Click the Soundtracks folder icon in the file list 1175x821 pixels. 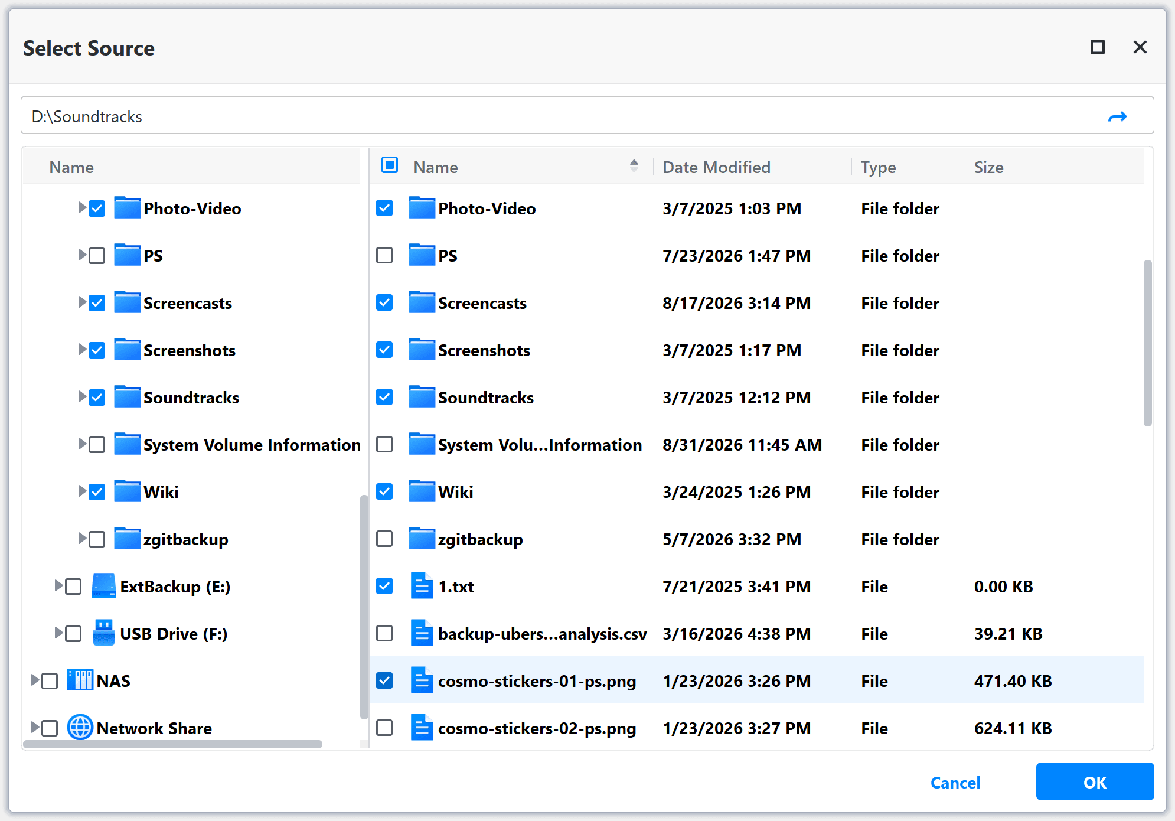[x=422, y=397]
